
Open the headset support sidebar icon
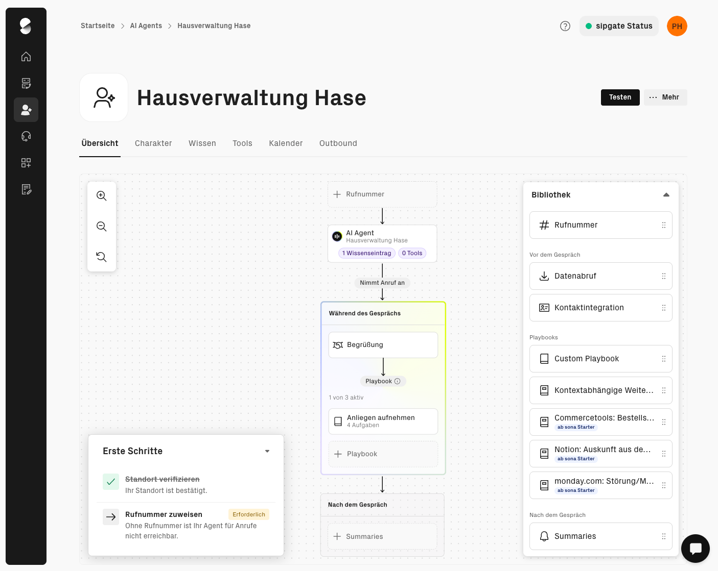(x=26, y=136)
